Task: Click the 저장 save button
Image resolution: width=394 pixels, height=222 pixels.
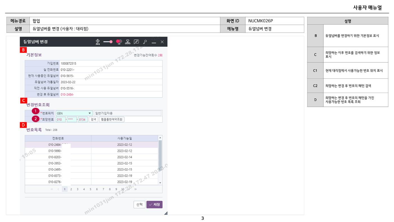Action: click(155, 205)
